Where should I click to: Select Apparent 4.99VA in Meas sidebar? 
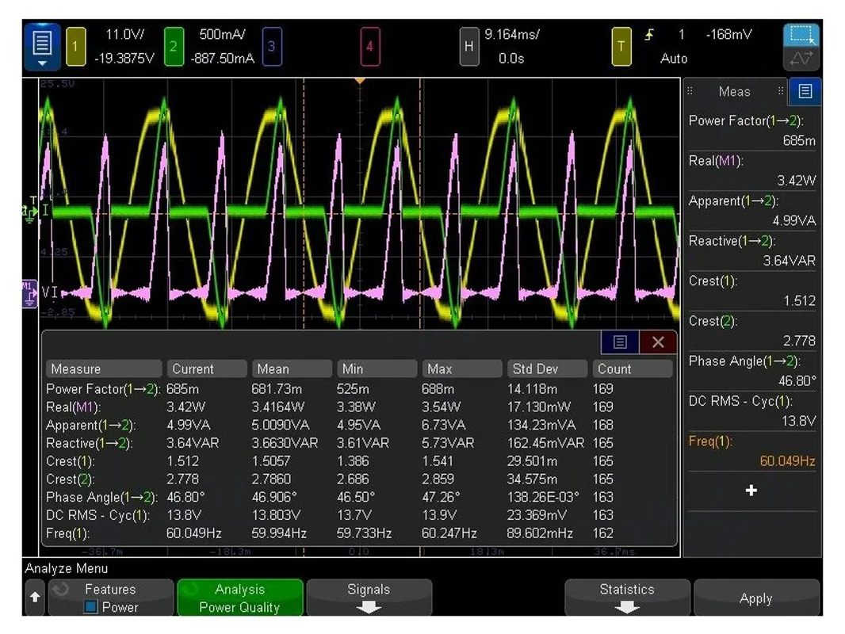click(752, 211)
